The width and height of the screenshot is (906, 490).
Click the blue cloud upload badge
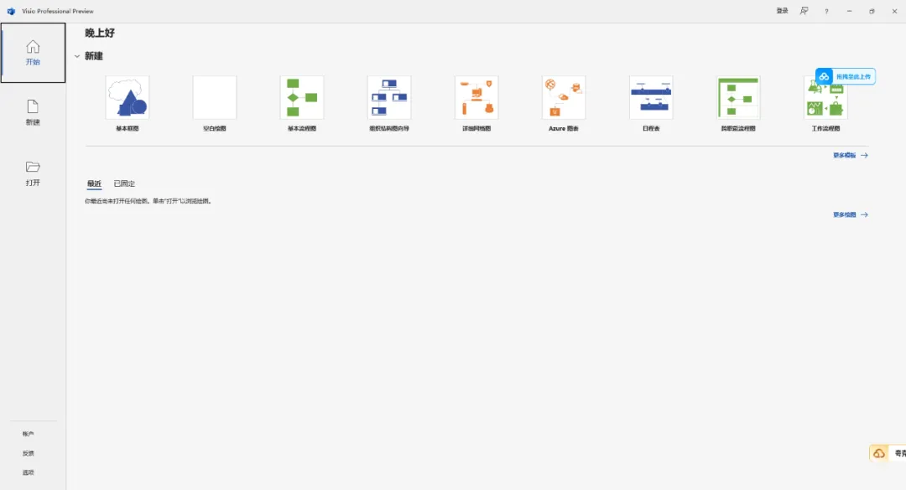[x=846, y=76]
